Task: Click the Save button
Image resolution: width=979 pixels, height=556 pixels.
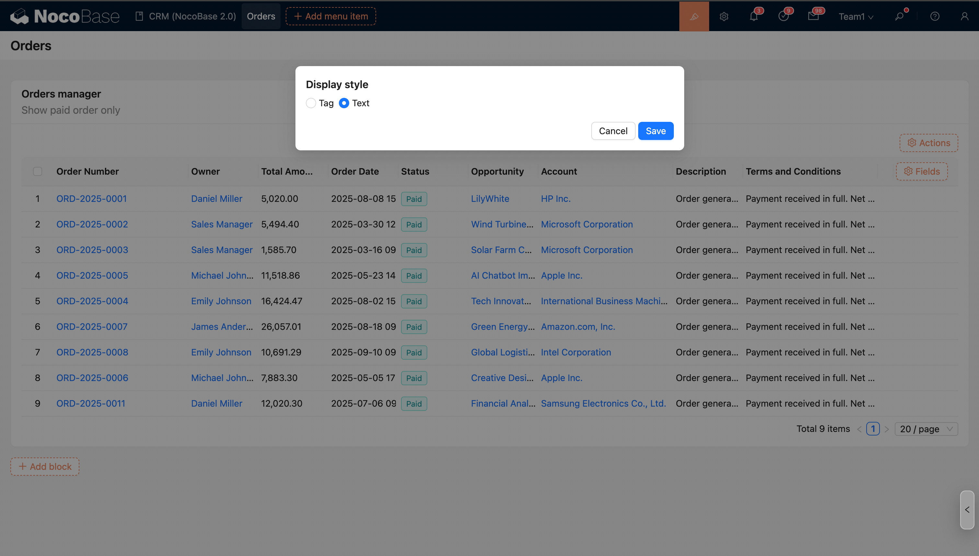Action: (655, 131)
